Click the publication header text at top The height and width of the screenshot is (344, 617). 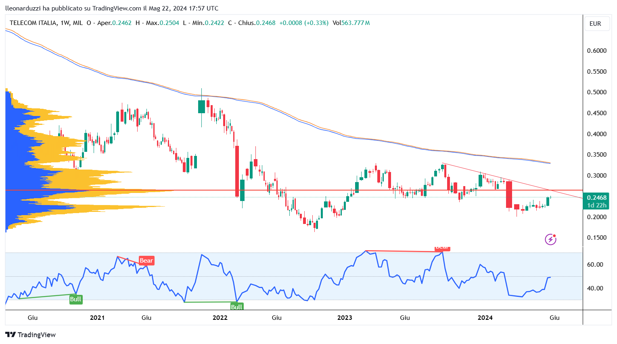coord(112,8)
